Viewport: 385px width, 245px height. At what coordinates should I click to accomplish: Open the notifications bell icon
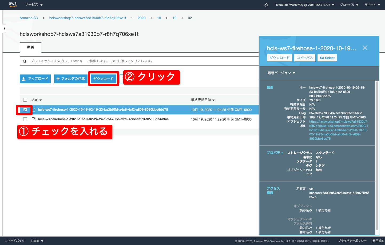tap(266, 5)
